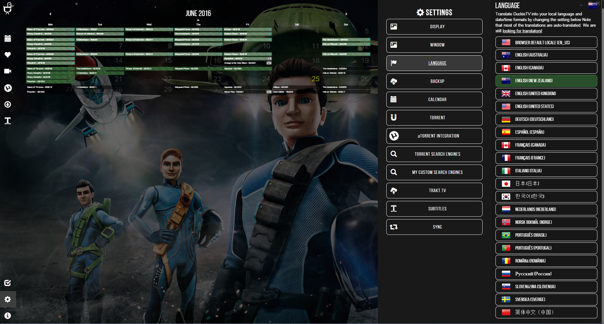Click the Brazil flag icon
This screenshot has width=604, height=324.
point(506,235)
